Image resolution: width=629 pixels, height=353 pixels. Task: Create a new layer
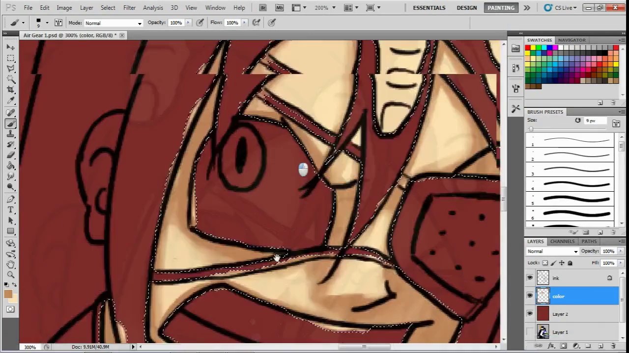click(600, 346)
